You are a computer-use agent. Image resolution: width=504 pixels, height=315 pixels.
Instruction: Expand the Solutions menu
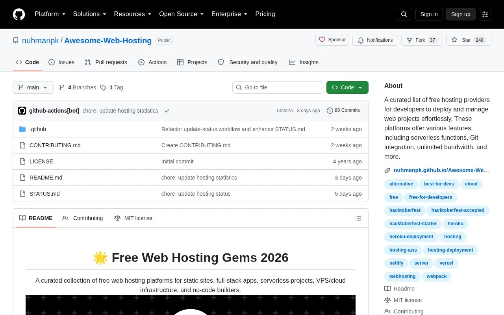[x=90, y=14]
